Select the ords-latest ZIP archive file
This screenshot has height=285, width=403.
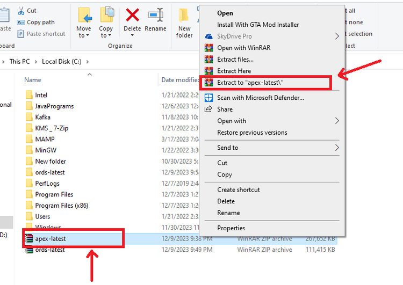(50, 250)
